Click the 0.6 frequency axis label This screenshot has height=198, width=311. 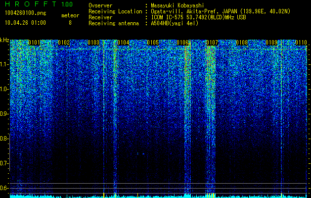[x=4, y=188]
